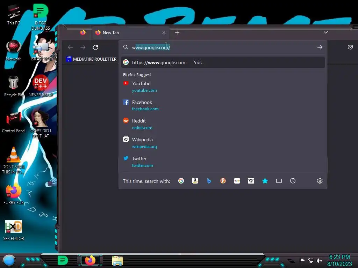The width and height of the screenshot is (358, 268).
Task: Select the pinned Firefox tab
Action: point(83,32)
